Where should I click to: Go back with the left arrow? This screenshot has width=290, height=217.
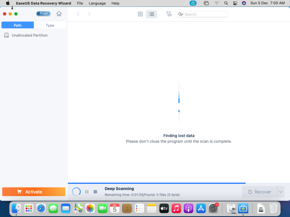(78, 14)
